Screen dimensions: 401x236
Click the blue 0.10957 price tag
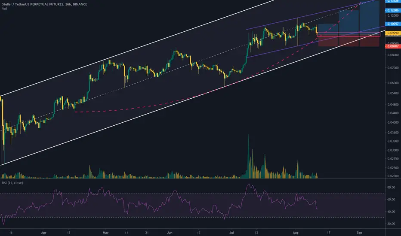[x=393, y=24]
